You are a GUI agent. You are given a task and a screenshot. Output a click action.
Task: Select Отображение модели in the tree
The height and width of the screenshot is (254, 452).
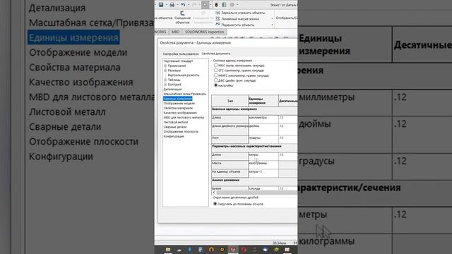(179, 103)
